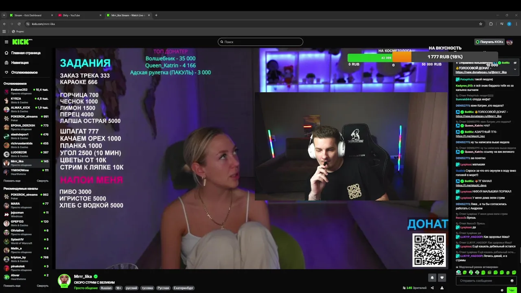Open LUDOBZOR channel in sidebar

tap(26, 154)
